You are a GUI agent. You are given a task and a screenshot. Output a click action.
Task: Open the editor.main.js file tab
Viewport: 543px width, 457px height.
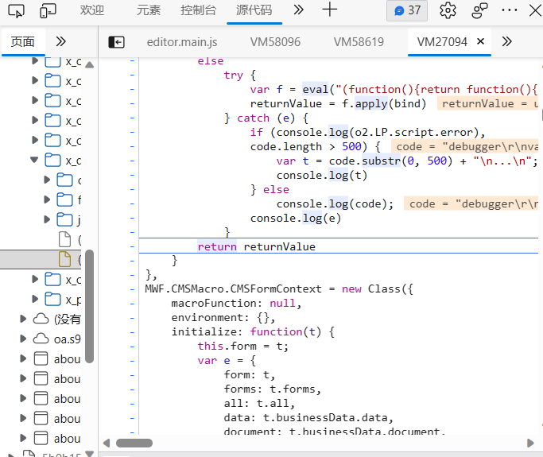click(x=181, y=42)
